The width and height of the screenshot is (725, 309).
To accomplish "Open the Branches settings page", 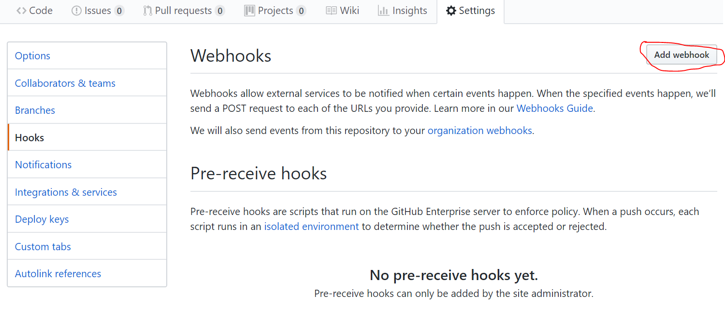I will click(x=87, y=110).
